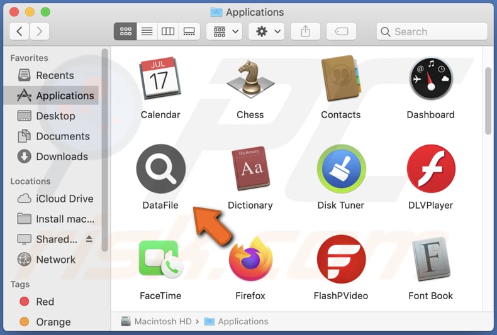Click the FlashPVideo label text

[341, 296]
